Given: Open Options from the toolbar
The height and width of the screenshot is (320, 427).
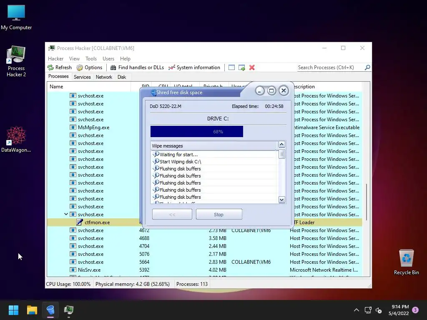Looking at the screenshot, I should tap(89, 67).
